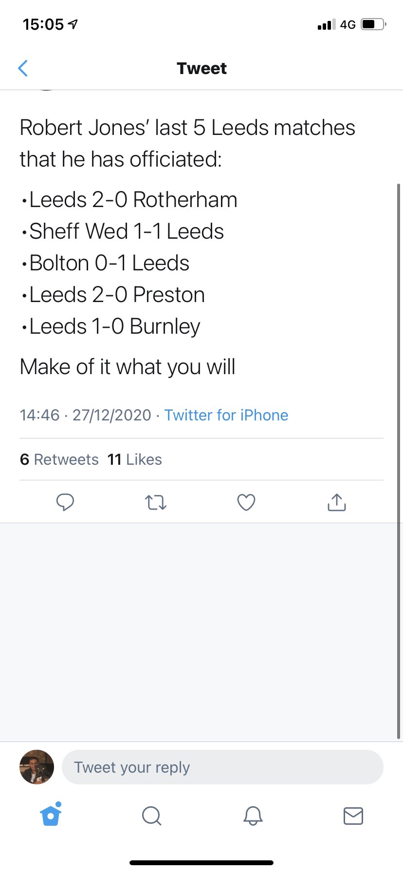Tap the back arrow icon
This screenshot has height=873, width=403.
(x=23, y=68)
